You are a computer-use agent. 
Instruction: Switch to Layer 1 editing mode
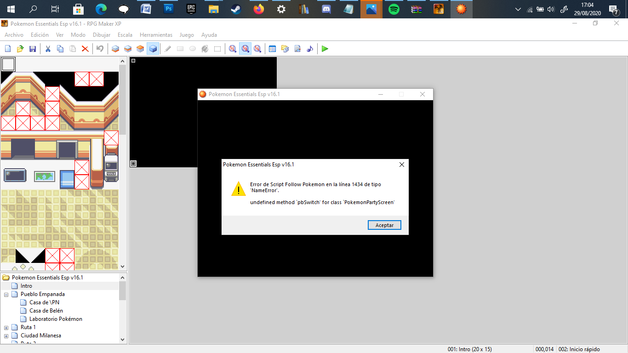point(116,49)
